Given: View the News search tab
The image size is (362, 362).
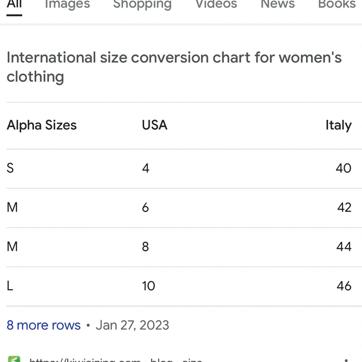Looking at the screenshot, I should [278, 5].
